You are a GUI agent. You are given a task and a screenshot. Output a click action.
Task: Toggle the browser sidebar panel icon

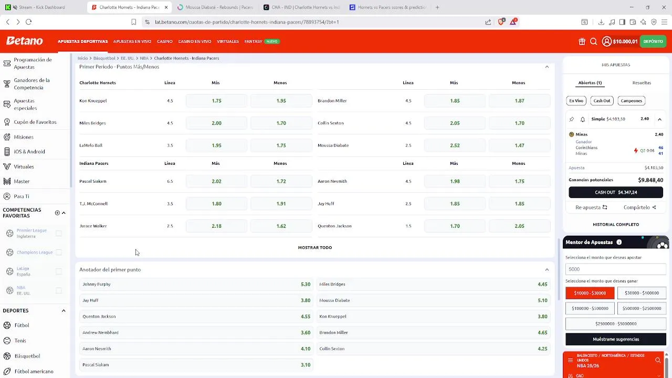pyautogui.click(x=622, y=22)
